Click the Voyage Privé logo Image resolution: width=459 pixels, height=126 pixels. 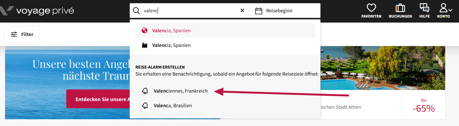coord(37,11)
